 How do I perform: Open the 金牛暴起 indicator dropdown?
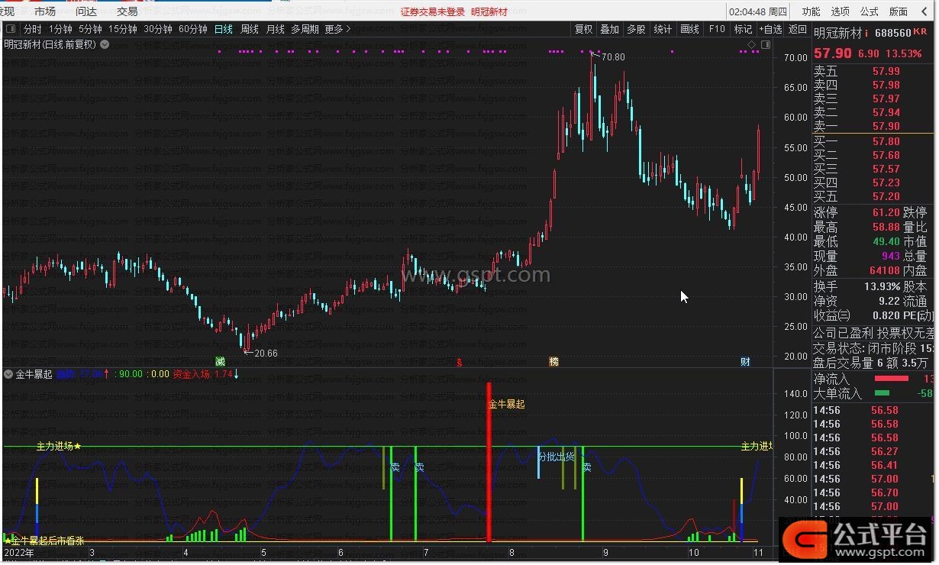pos(8,374)
